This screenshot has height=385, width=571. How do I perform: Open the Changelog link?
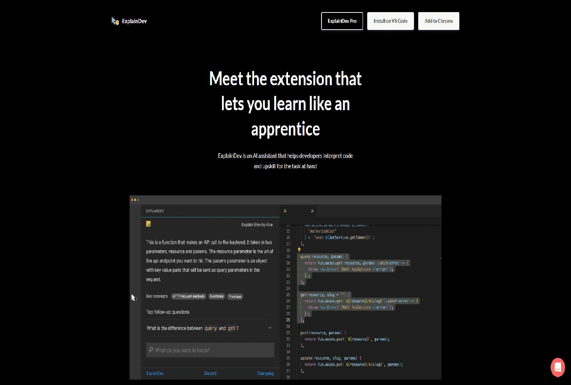coord(265,373)
